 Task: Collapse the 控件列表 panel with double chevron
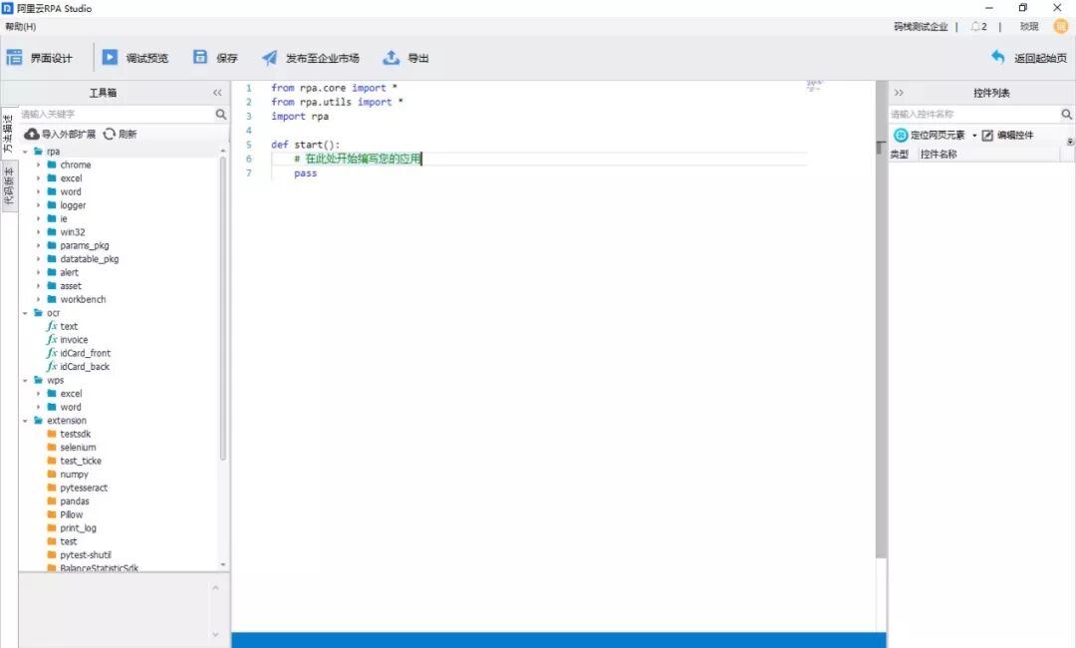(x=899, y=93)
